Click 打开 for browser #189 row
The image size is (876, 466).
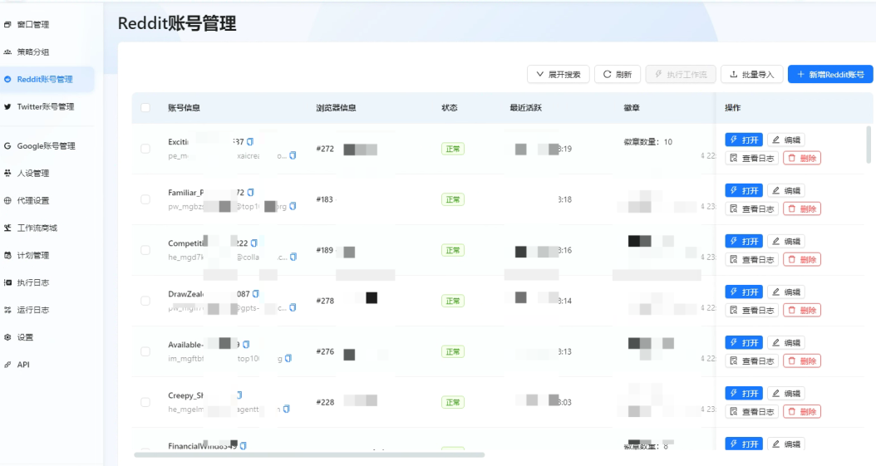point(744,241)
